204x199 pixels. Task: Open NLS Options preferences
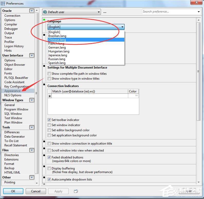coord(13,95)
